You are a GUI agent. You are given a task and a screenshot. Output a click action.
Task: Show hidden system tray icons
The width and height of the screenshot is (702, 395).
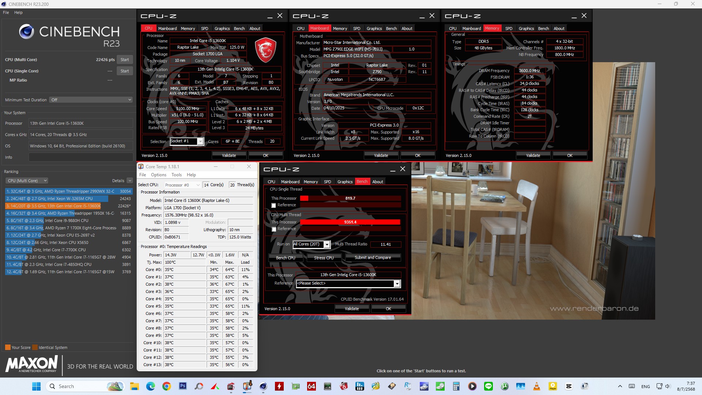[x=620, y=386]
